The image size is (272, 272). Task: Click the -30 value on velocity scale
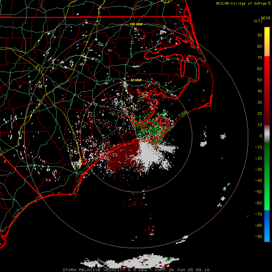[258, 170]
